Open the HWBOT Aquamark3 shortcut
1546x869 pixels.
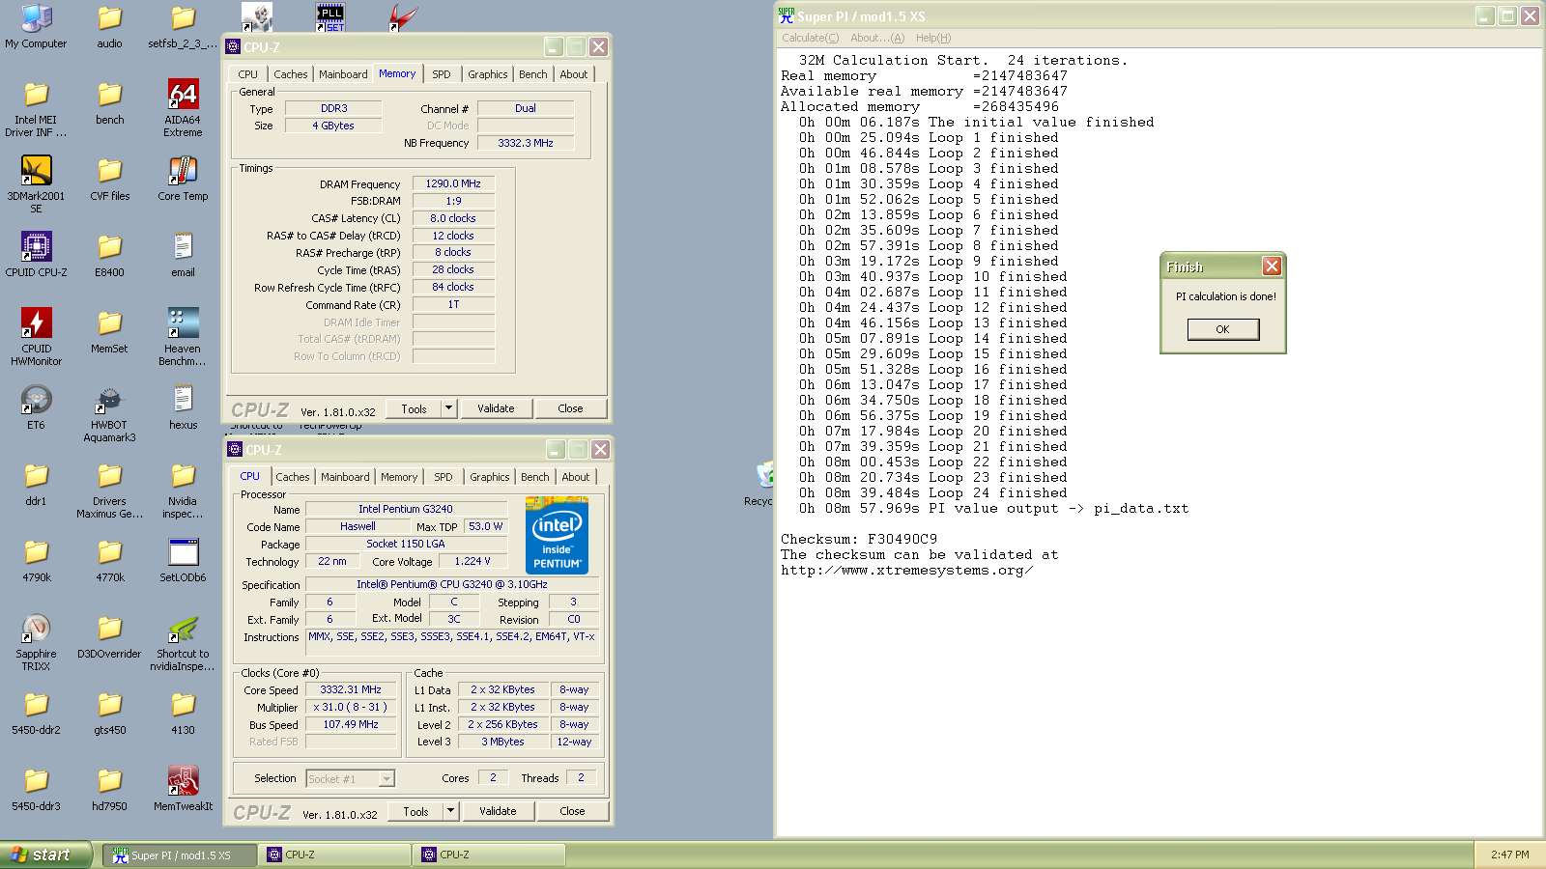(x=109, y=412)
